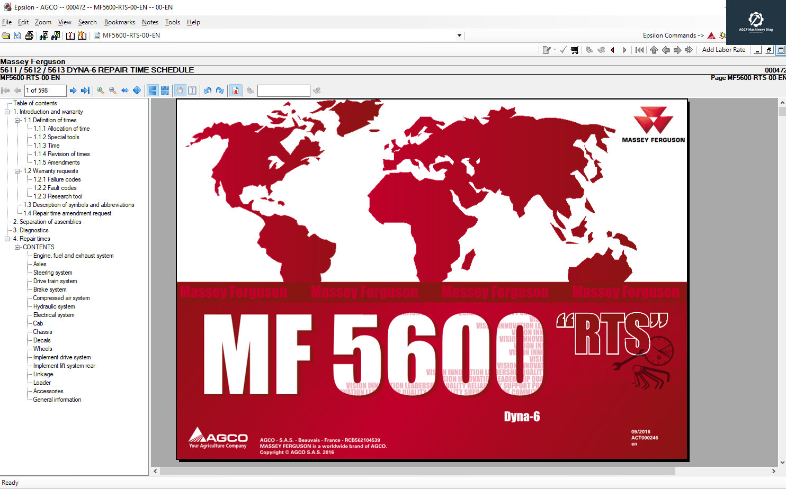The width and height of the screenshot is (786, 489).
Task: Click the shopping cart icon
Action: (575, 50)
